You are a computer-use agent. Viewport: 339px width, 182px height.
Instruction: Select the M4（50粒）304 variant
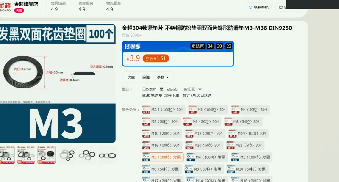pos(250,110)
